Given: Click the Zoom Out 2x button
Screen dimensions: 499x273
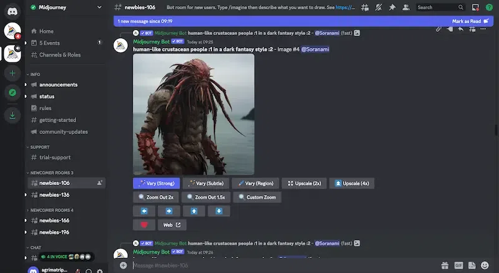Looking at the screenshot, I should click(x=156, y=198).
